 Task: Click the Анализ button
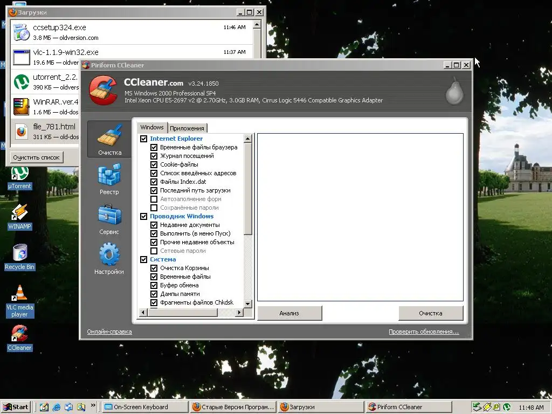289,313
